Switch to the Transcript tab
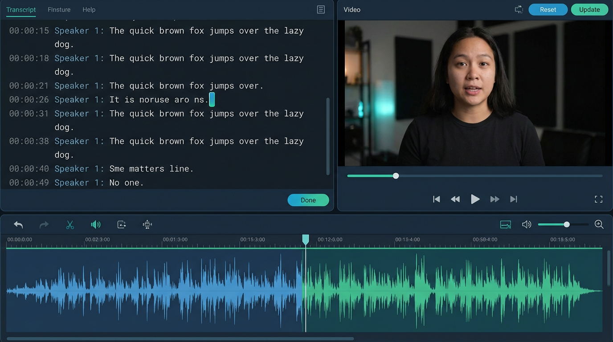The image size is (613, 342). click(20, 9)
